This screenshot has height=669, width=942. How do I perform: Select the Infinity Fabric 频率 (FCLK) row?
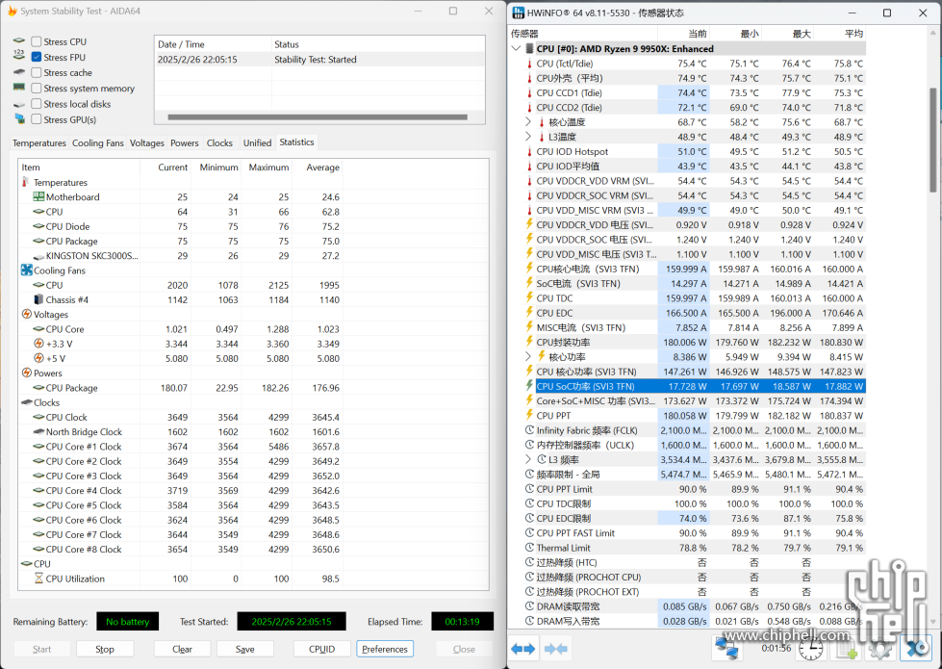pos(696,430)
